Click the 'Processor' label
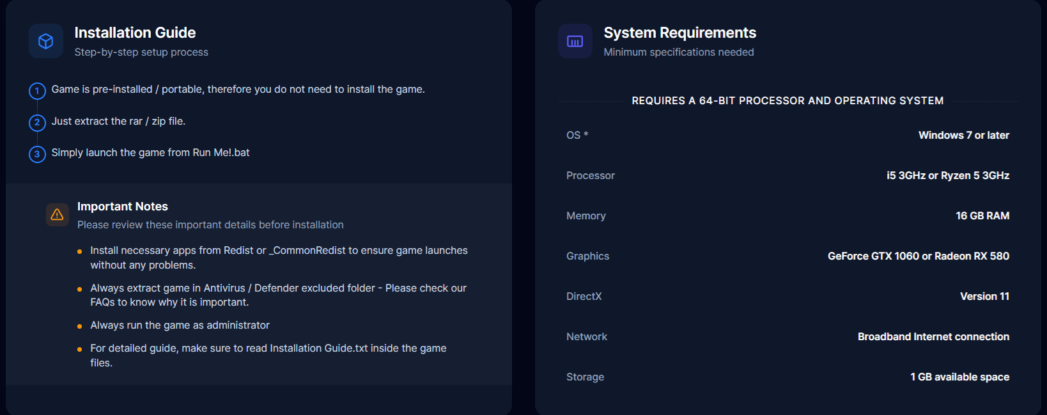The image size is (1047, 415). pyautogui.click(x=590, y=176)
